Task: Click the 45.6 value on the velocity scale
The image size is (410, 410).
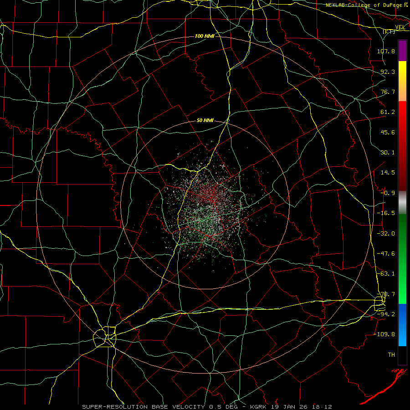Action: (x=388, y=132)
